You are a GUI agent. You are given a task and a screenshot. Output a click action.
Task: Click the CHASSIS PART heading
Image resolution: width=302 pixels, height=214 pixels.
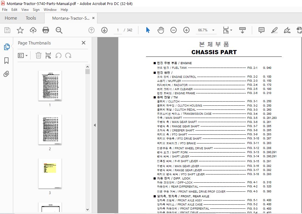pyautogui.click(x=214, y=52)
